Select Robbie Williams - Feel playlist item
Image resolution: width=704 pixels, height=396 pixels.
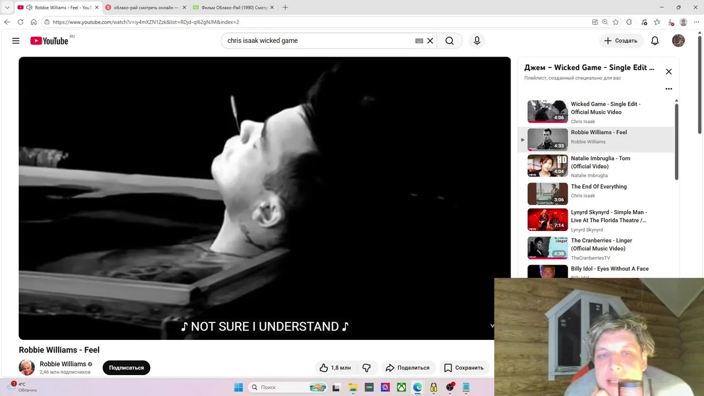596,140
